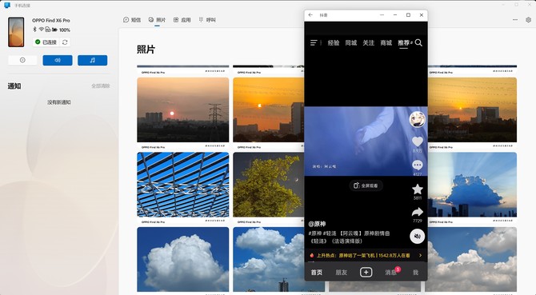Click the 没有新通知 notification text
Viewport: 536px width, 295px height.
pos(58,102)
